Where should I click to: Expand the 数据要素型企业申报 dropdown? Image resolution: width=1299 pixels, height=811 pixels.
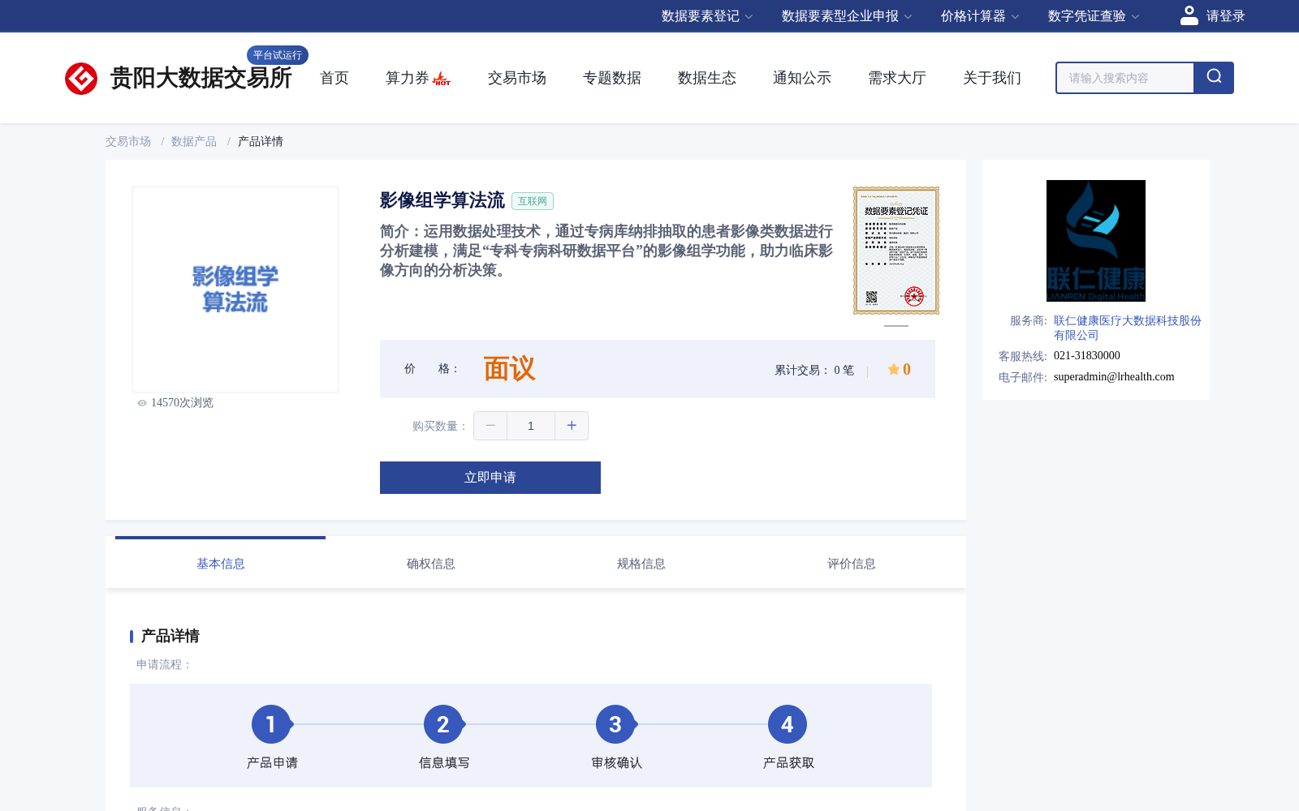coord(847,16)
